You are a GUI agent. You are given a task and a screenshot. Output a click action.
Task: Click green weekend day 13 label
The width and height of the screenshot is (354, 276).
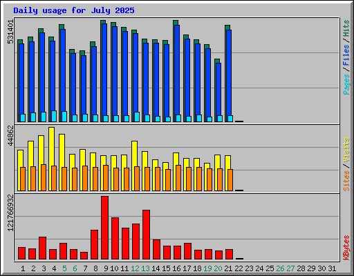pyautogui.click(x=145, y=268)
